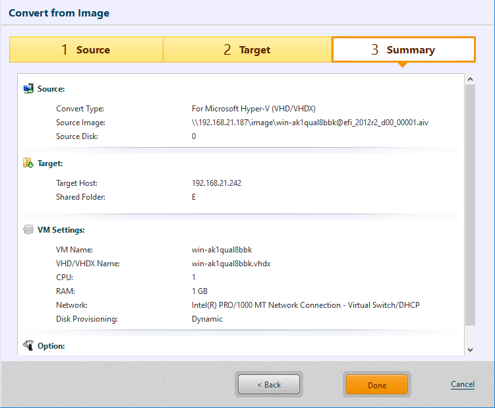
Task: Go back with the Back button
Action: tap(269, 385)
